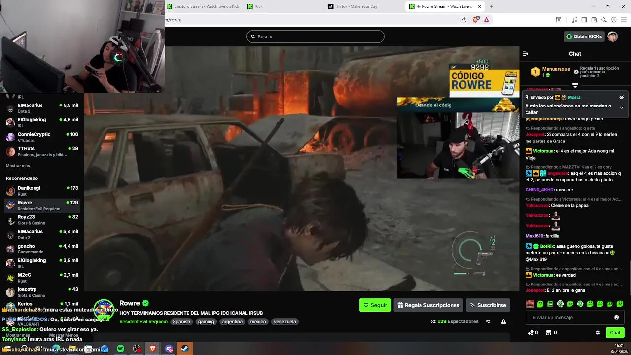Screen dimensions: 631x355
Task: Click the channel points bubbles icon
Action: [531, 333]
